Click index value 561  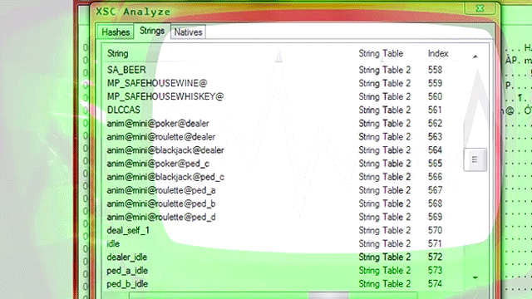tap(435, 110)
